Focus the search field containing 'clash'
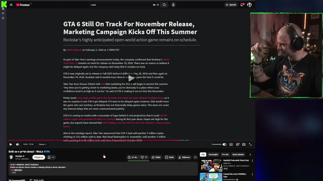Screen dimensions: 323x181 coord(121,5)
